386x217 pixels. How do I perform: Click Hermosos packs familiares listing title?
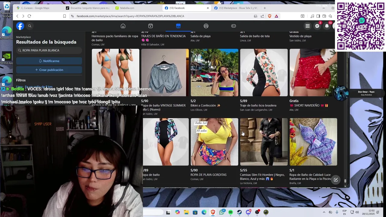point(115,38)
